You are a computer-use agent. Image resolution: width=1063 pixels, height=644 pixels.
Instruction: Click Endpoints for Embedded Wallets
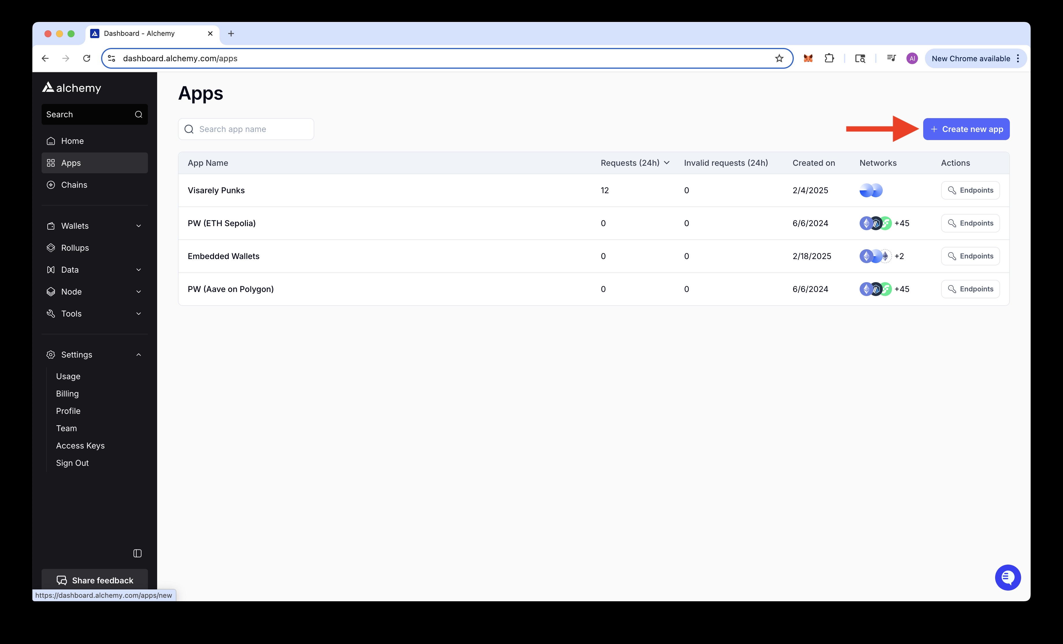[970, 256]
